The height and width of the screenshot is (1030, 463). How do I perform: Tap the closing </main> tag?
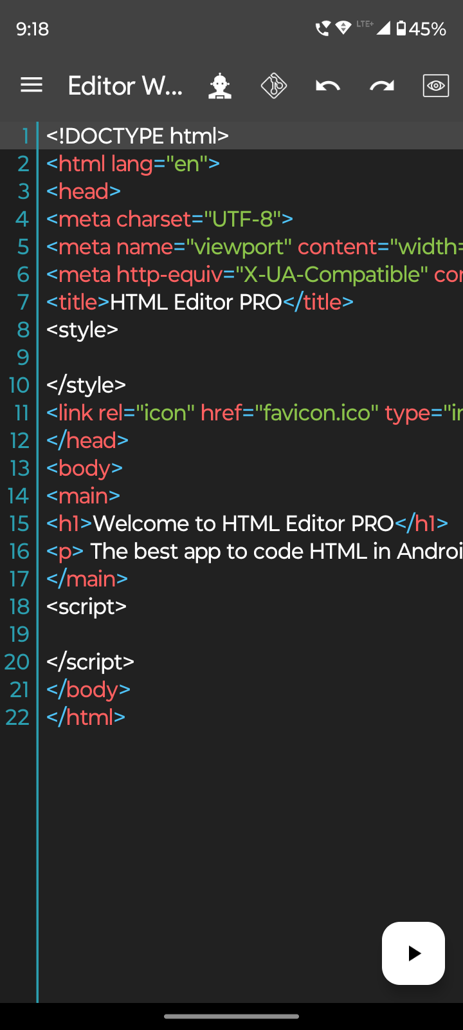click(x=87, y=579)
